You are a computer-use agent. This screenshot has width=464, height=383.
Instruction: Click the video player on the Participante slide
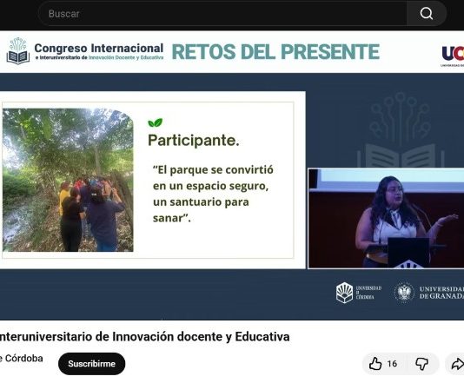152,180
